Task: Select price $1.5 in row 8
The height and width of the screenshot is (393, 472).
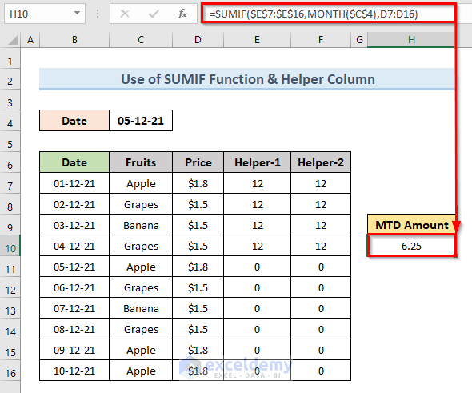Action: click(x=198, y=204)
